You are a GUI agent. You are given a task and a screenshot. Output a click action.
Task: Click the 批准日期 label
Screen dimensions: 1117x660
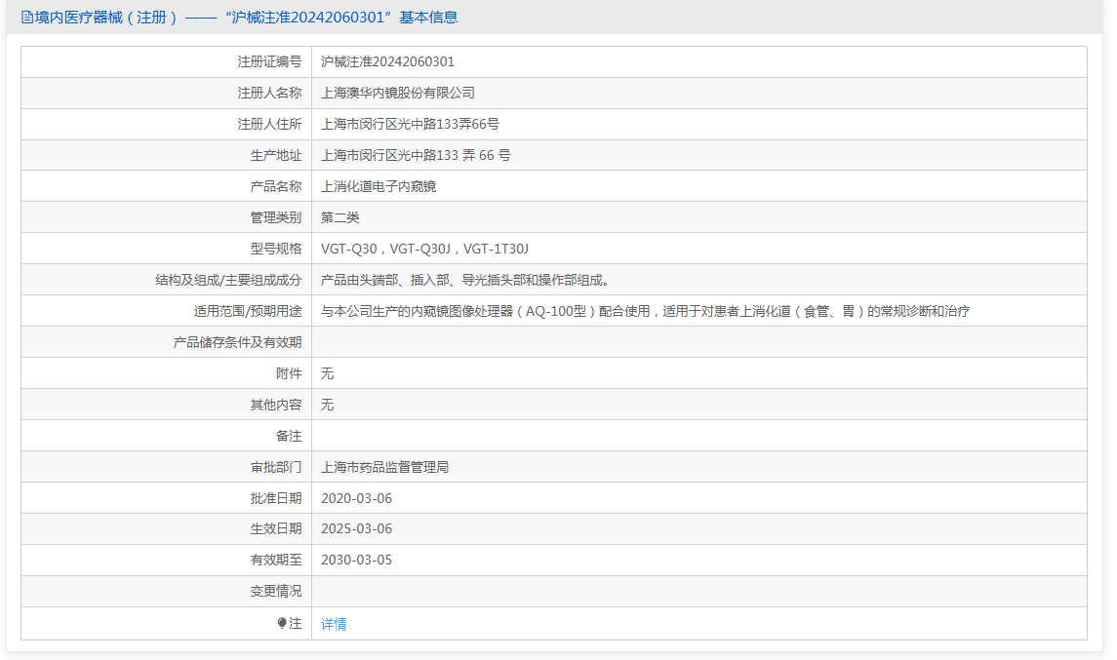coord(276,498)
